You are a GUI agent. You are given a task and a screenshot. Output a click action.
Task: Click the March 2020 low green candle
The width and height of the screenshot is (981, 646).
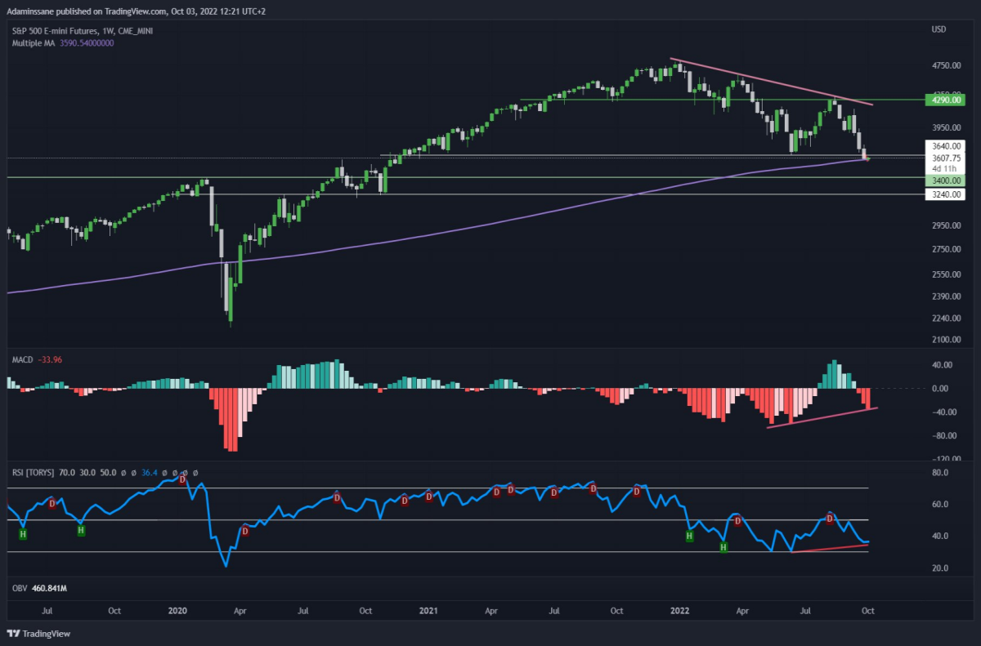coord(231,301)
